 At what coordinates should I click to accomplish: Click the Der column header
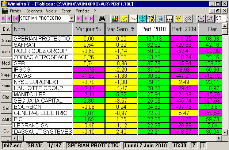pos(210,29)
